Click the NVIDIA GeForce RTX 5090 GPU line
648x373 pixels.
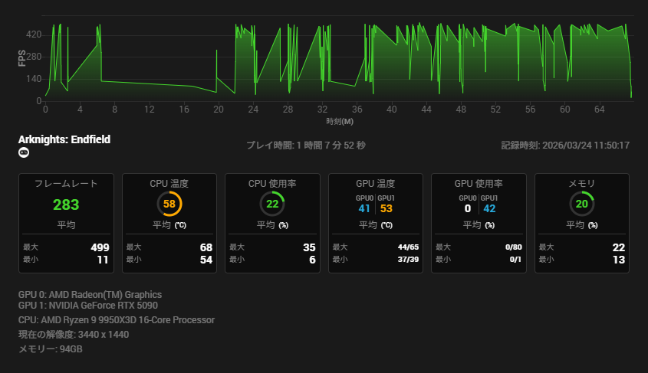pos(88,305)
